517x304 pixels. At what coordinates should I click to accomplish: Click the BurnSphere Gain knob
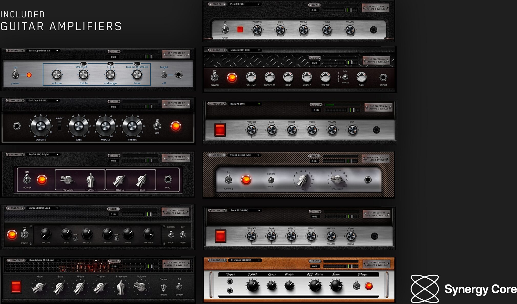tap(39, 288)
